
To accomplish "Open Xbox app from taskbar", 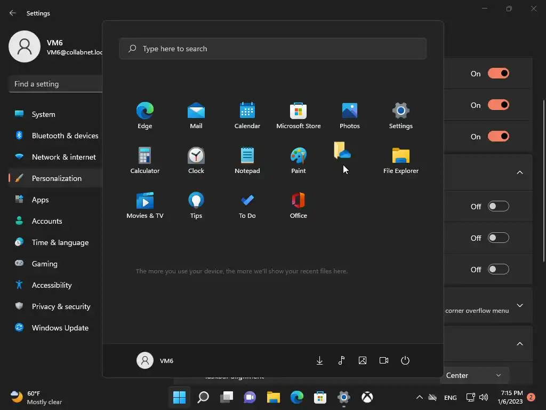I will (367, 397).
